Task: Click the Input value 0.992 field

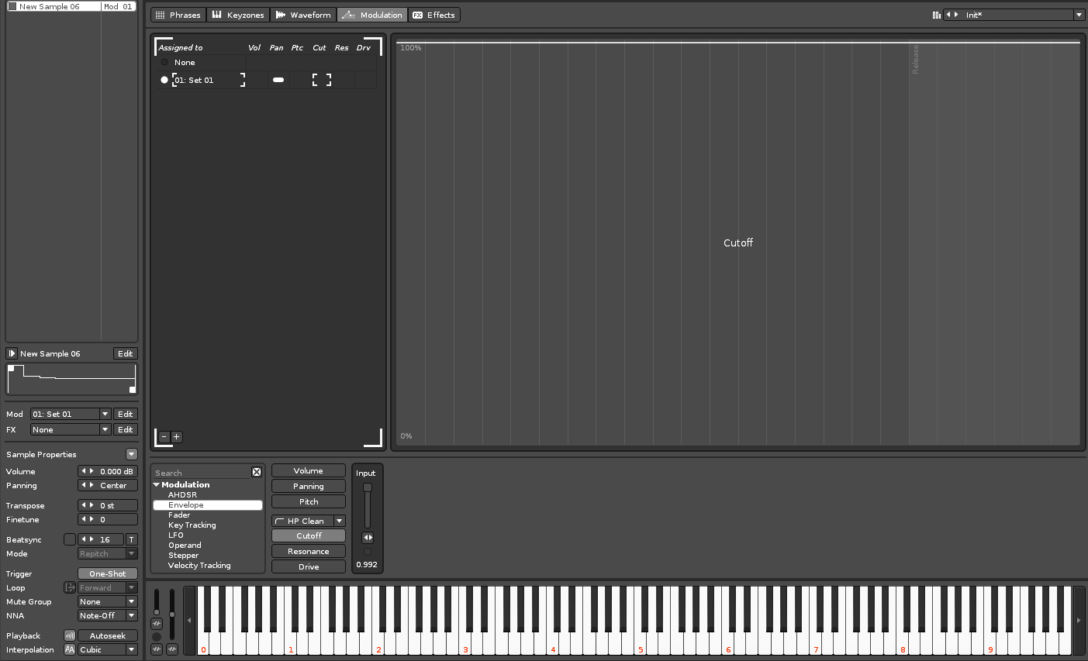Action: click(367, 565)
